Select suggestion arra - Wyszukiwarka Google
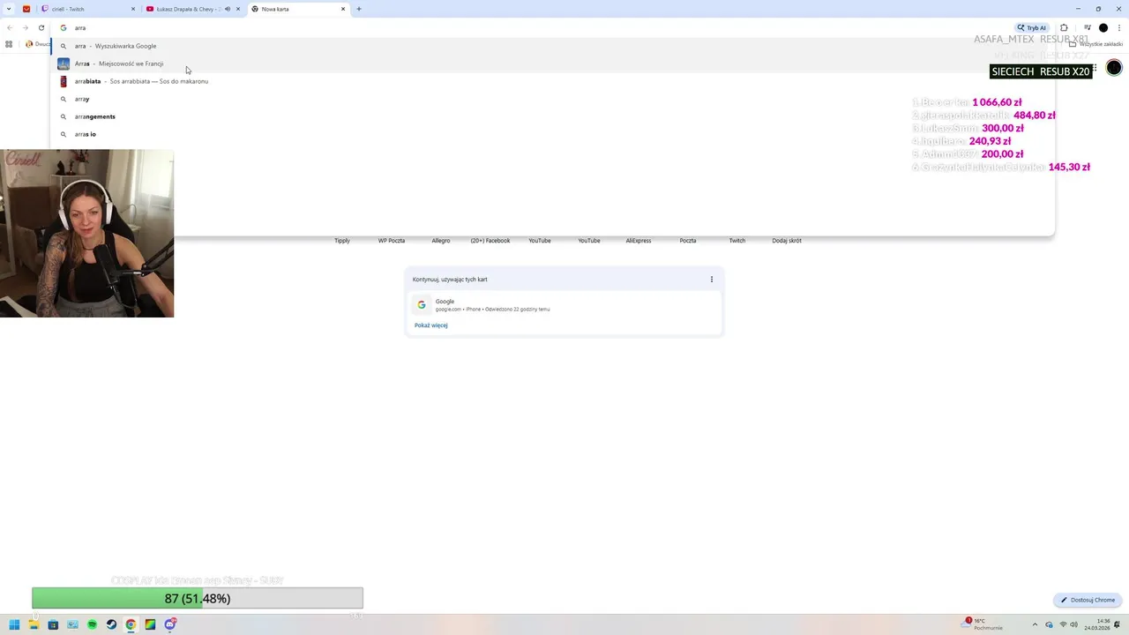The height and width of the screenshot is (635, 1129). pos(552,46)
